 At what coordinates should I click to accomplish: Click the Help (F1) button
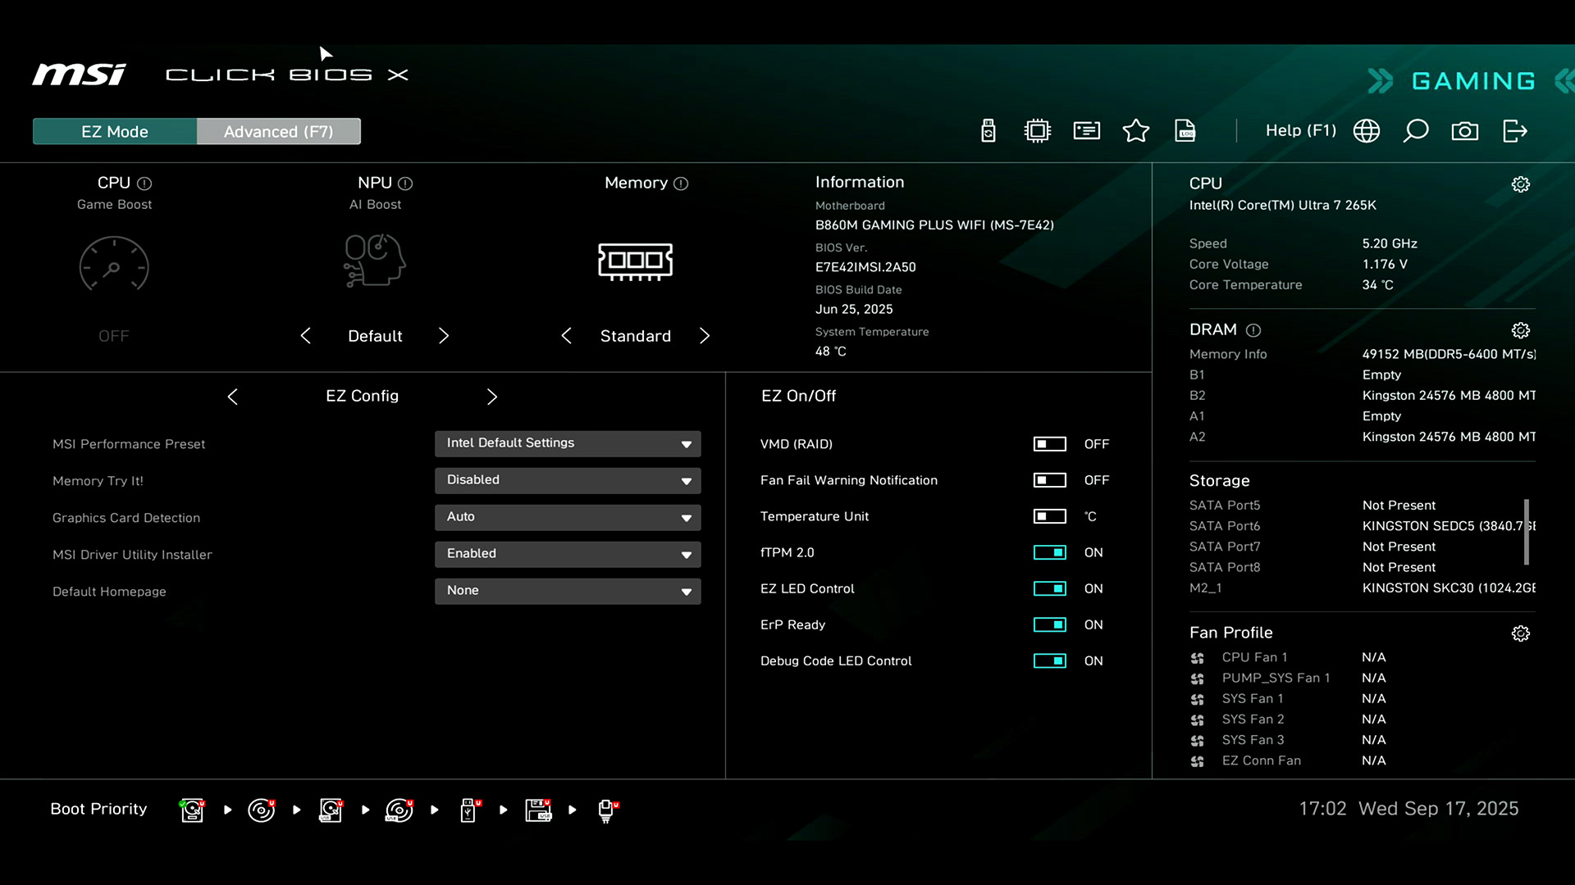click(x=1300, y=131)
